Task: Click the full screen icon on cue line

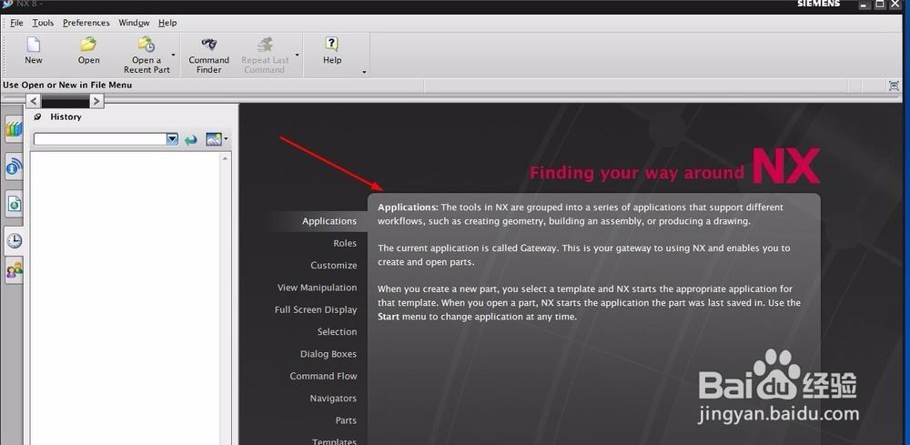Action: coord(894,86)
